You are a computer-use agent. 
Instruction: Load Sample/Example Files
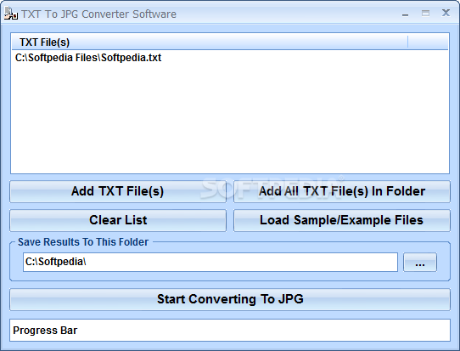tap(342, 220)
